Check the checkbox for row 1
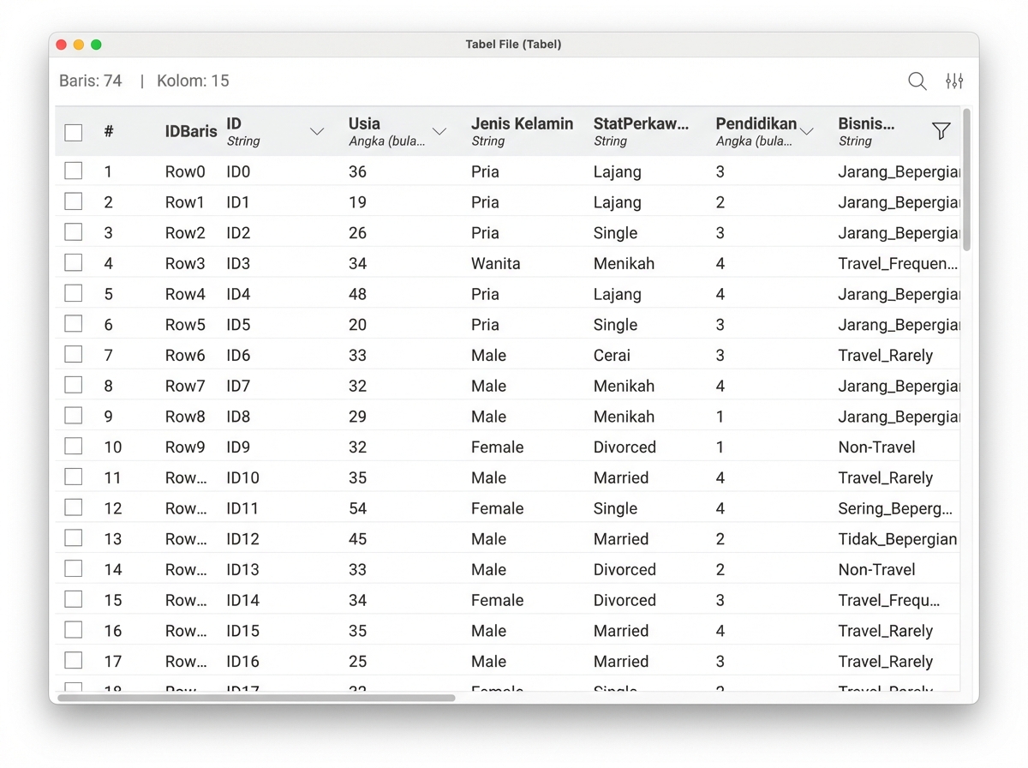This screenshot has width=1028, height=768. (x=74, y=171)
